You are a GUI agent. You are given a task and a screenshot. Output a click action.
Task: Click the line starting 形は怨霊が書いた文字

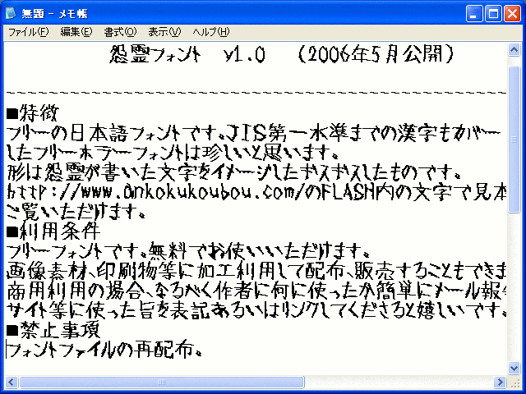(x=233, y=172)
